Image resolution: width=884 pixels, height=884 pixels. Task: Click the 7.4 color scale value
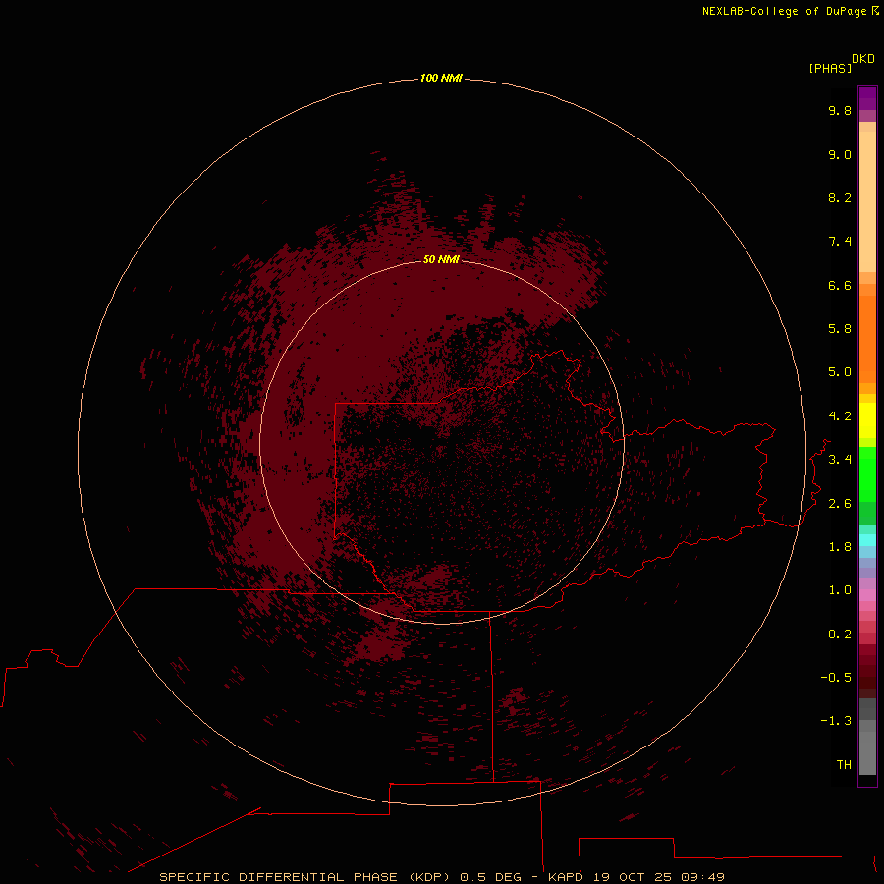(840, 242)
